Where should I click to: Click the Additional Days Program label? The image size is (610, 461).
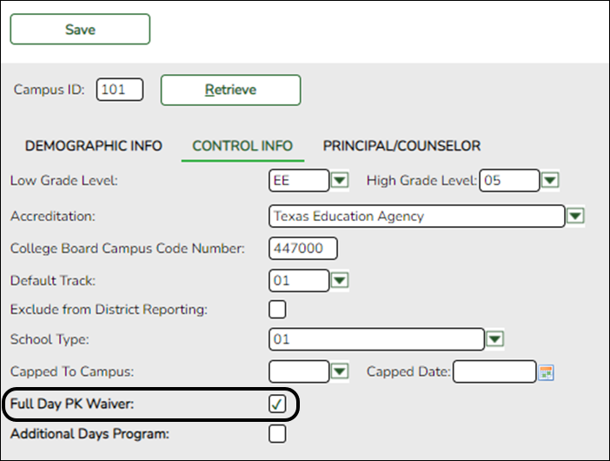[90, 434]
